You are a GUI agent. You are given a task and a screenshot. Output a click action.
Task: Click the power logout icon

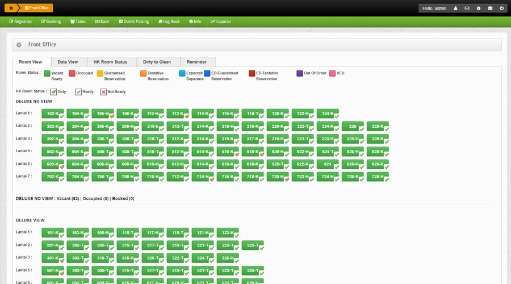point(502,9)
